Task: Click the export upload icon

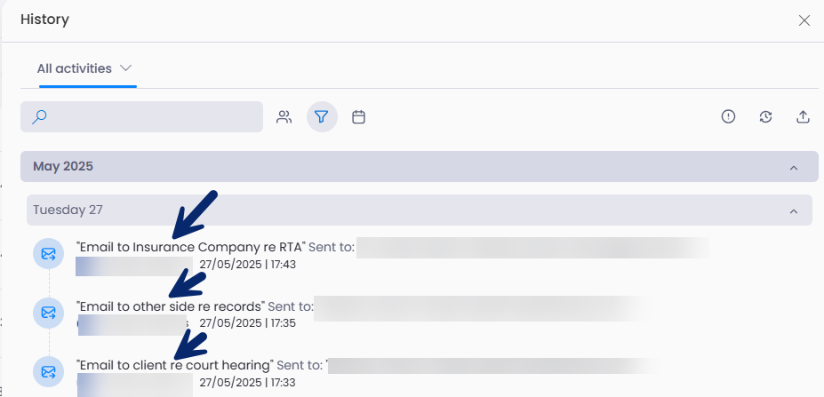Action: pyautogui.click(x=803, y=116)
